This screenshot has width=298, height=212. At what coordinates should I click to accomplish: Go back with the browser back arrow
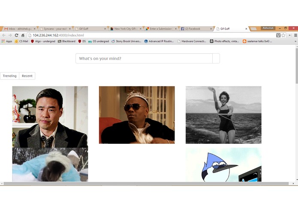4,35
